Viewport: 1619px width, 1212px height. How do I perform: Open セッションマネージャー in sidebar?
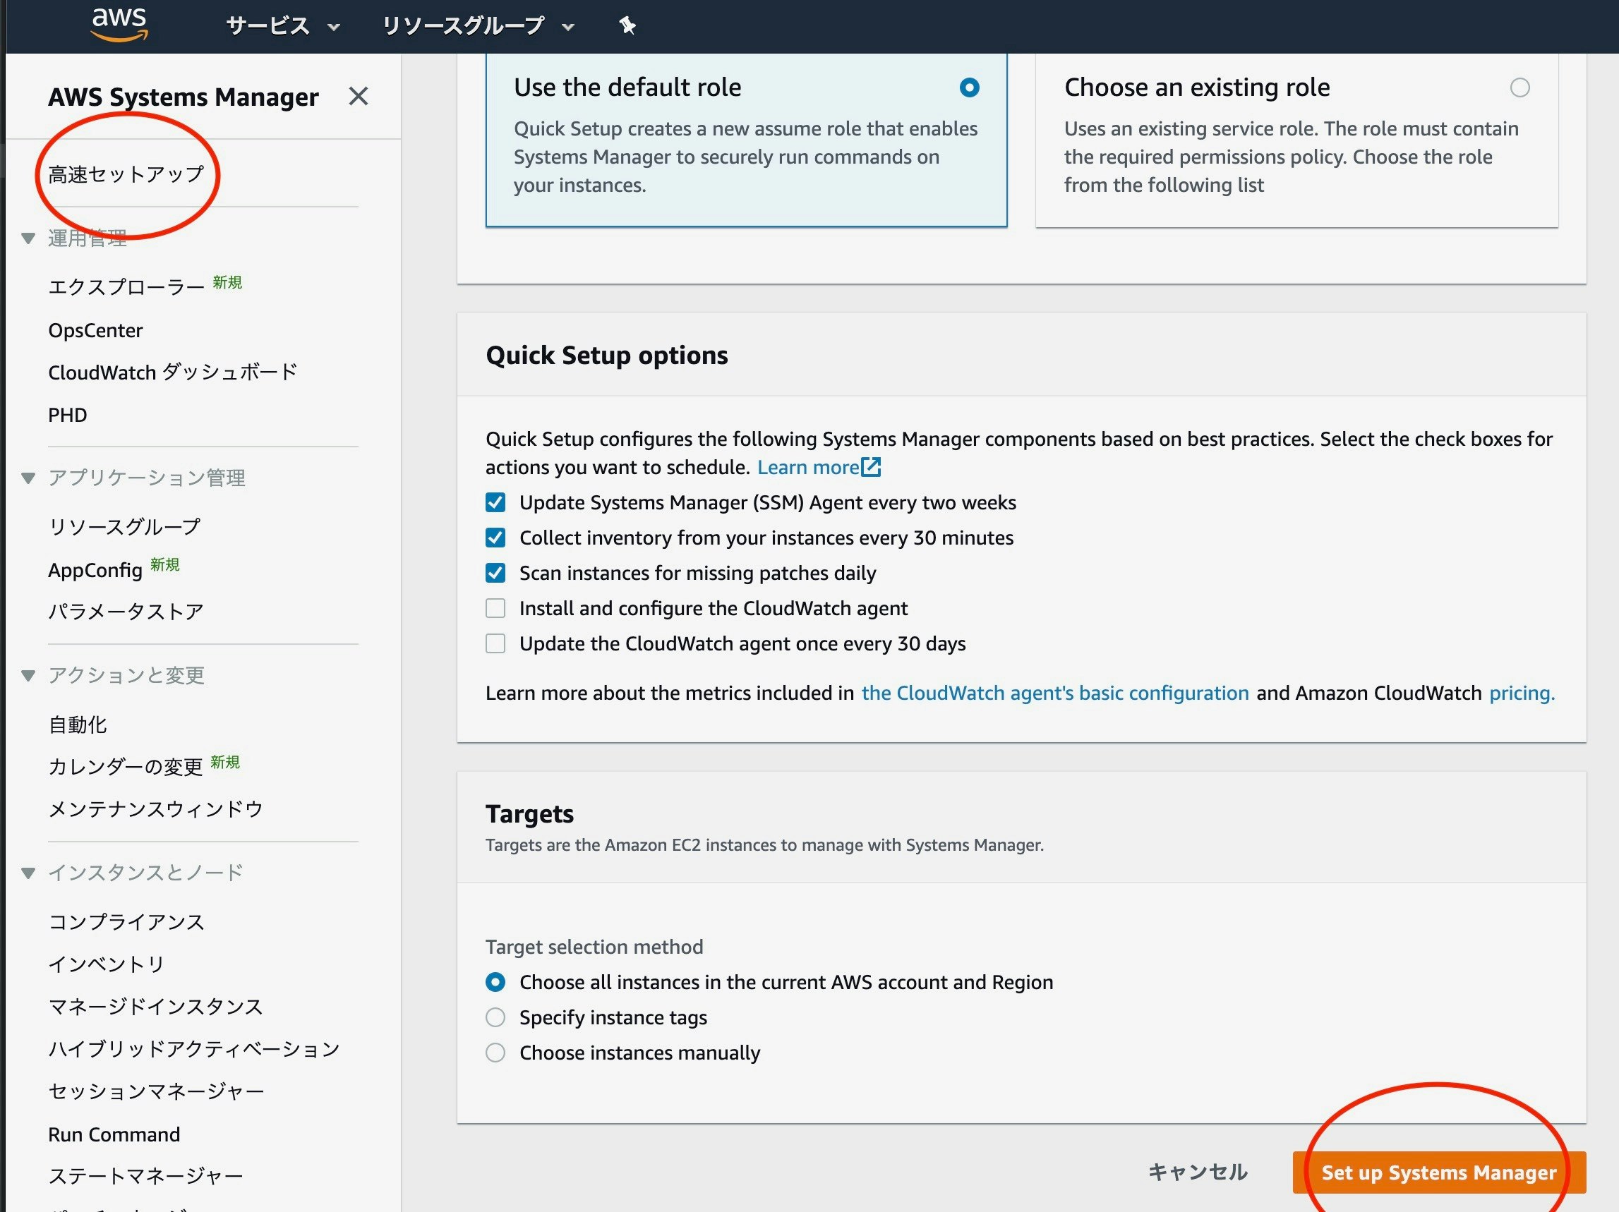[157, 1091]
